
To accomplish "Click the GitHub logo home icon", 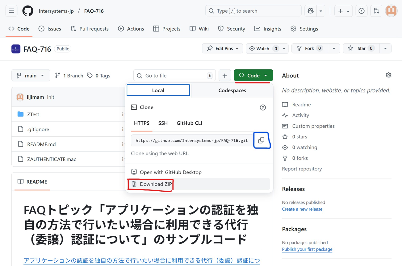I will tap(28, 11).
